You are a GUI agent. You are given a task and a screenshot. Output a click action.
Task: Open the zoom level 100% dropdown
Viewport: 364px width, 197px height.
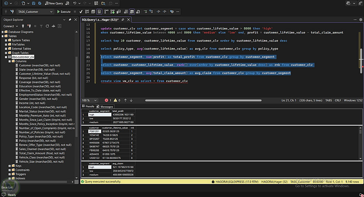point(95,100)
